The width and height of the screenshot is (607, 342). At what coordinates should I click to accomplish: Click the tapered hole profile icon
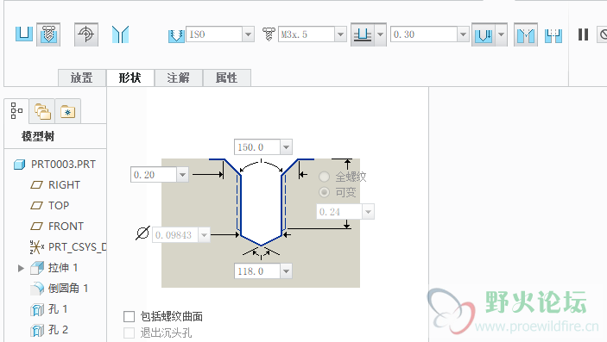[x=120, y=34]
